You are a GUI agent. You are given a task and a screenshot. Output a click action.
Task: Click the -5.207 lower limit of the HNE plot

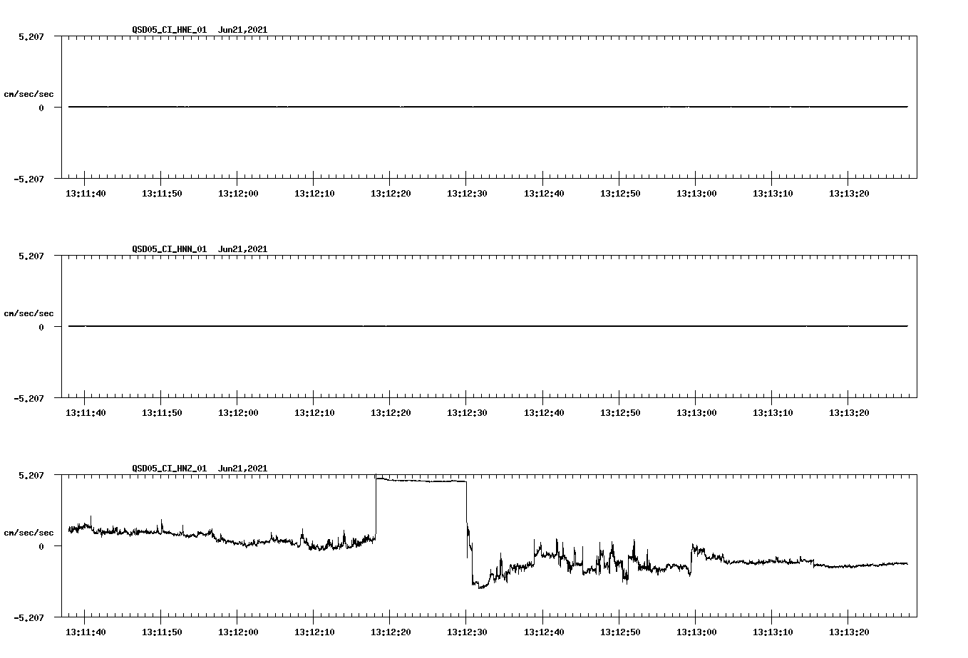click(x=29, y=179)
